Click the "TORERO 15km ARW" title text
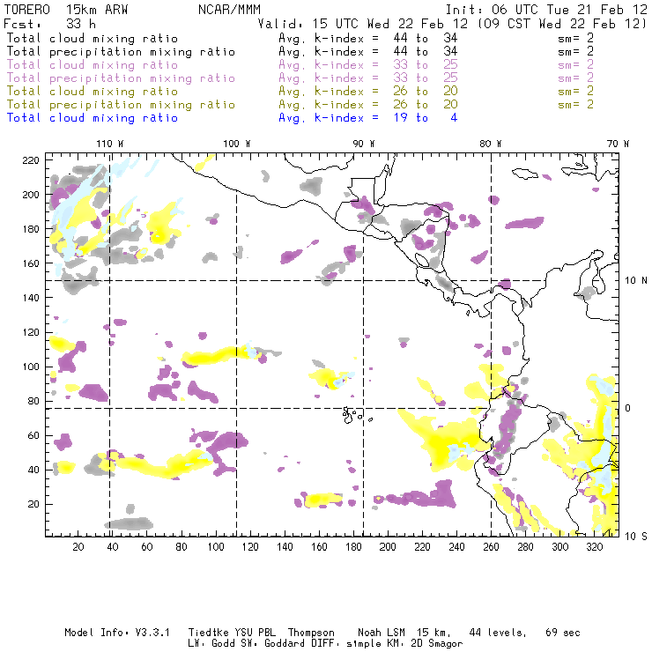The image size is (652, 652). (x=66, y=10)
